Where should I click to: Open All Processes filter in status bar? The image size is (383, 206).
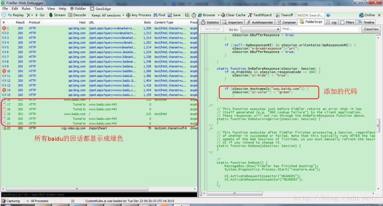(37, 201)
